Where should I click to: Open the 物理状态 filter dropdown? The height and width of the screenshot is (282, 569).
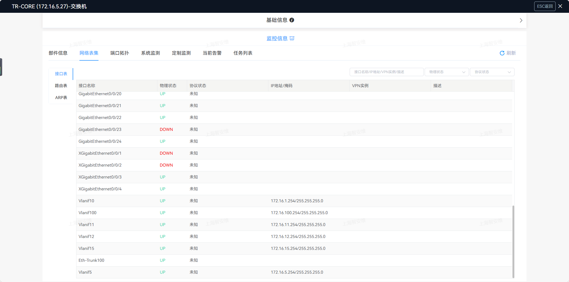pos(447,72)
